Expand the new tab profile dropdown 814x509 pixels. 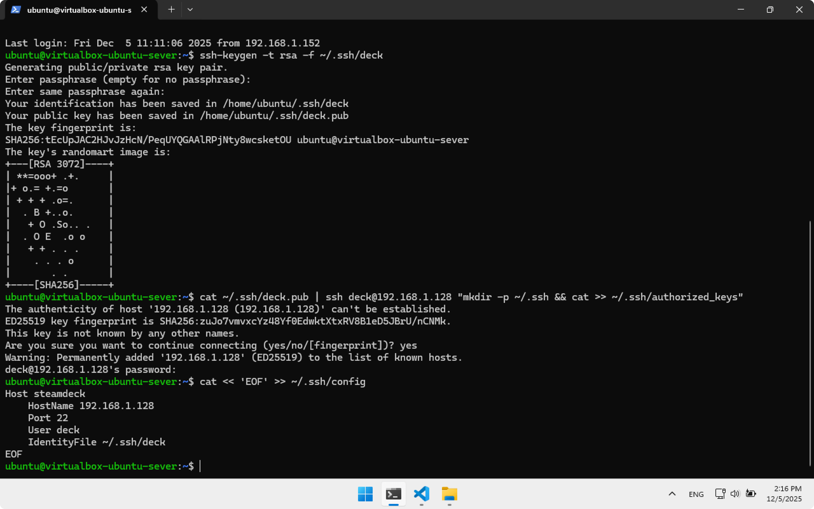(x=190, y=10)
